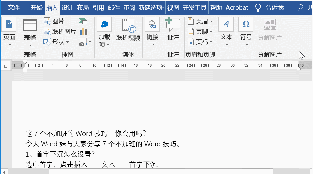Open the 审阅 review tab
This screenshot has width=313, height=174.
pyautogui.click(x=129, y=8)
